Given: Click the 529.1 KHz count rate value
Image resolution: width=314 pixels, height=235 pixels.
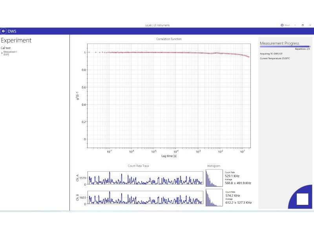Looking at the screenshot, I should [x=232, y=176].
